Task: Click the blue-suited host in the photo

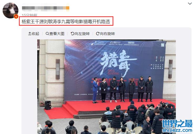Action: pyautogui.click(x=95, y=90)
